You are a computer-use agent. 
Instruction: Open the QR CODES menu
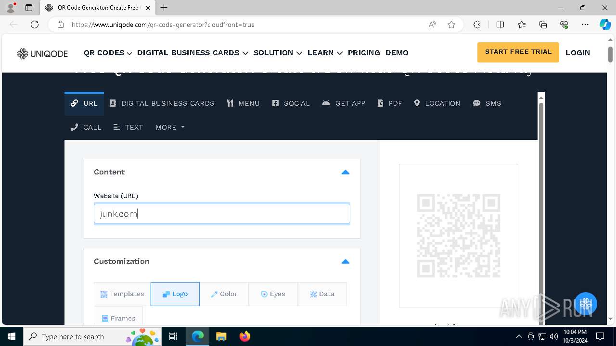click(x=108, y=53)
